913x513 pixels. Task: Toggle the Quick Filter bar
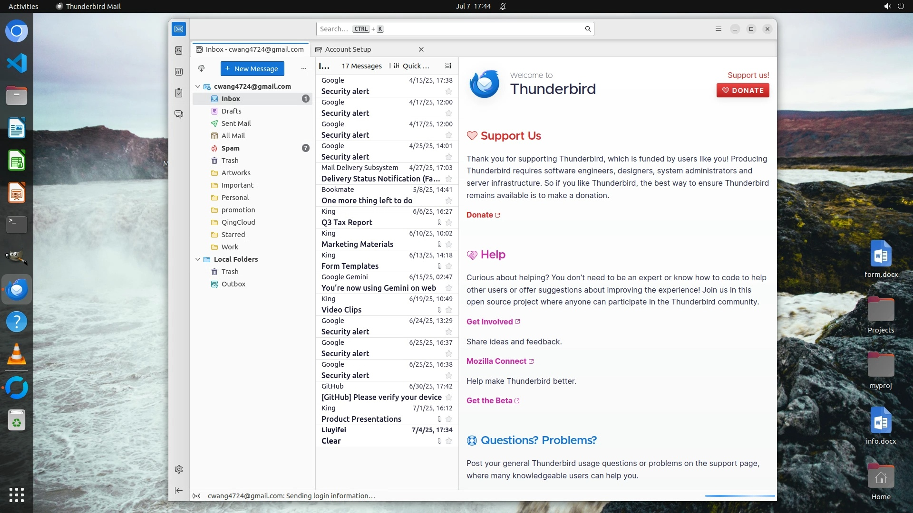pos(409,66)
